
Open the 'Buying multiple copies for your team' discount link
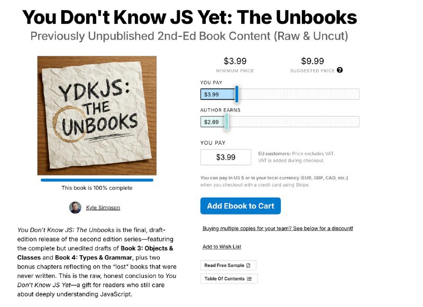pos(278,229)
